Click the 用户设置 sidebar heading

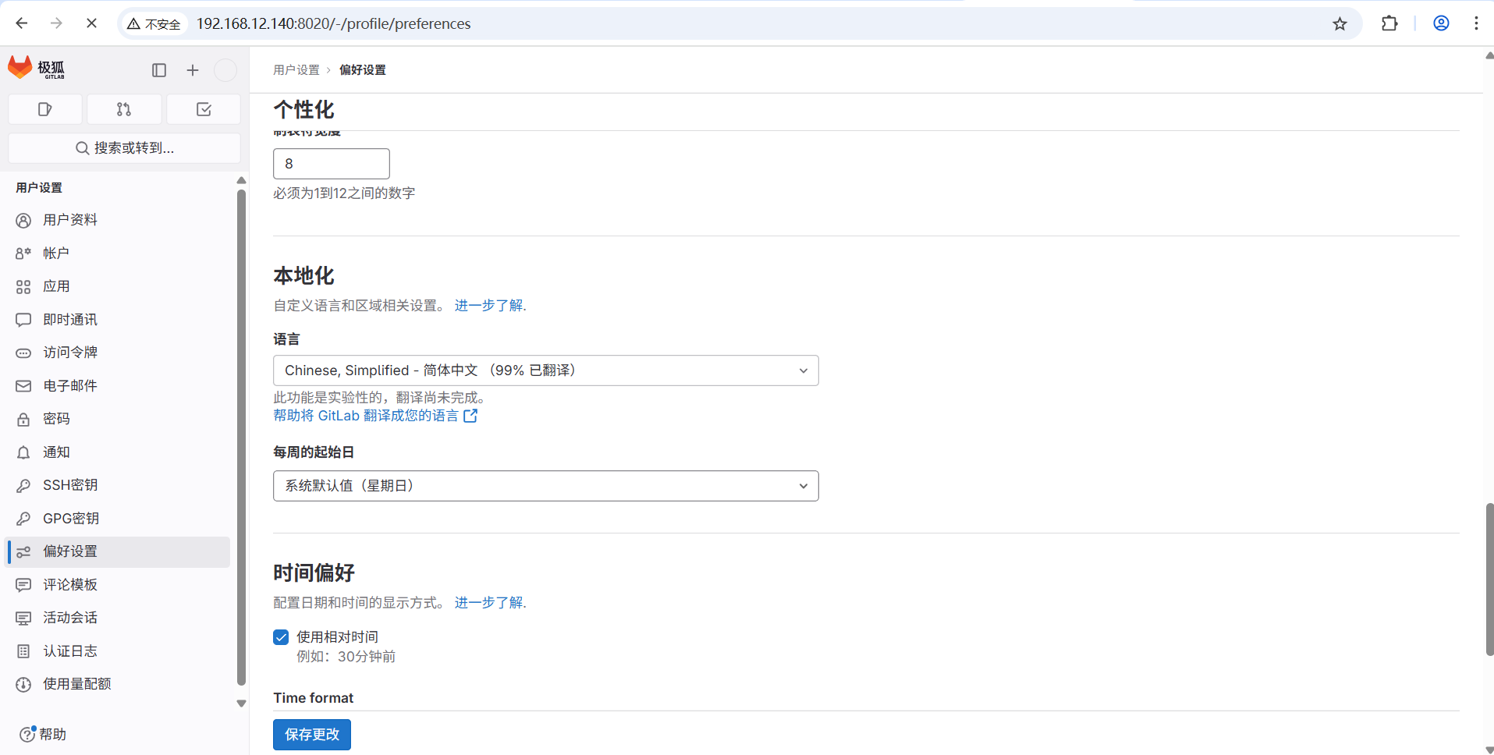39,188
